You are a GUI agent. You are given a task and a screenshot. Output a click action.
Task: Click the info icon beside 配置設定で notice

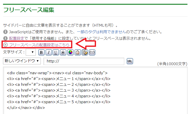point(5,38)
